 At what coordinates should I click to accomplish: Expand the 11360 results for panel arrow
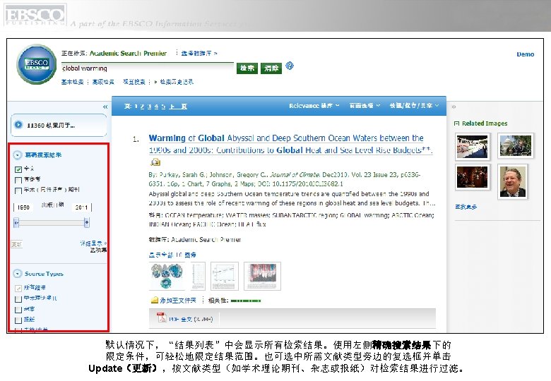(x=18, y=125)
